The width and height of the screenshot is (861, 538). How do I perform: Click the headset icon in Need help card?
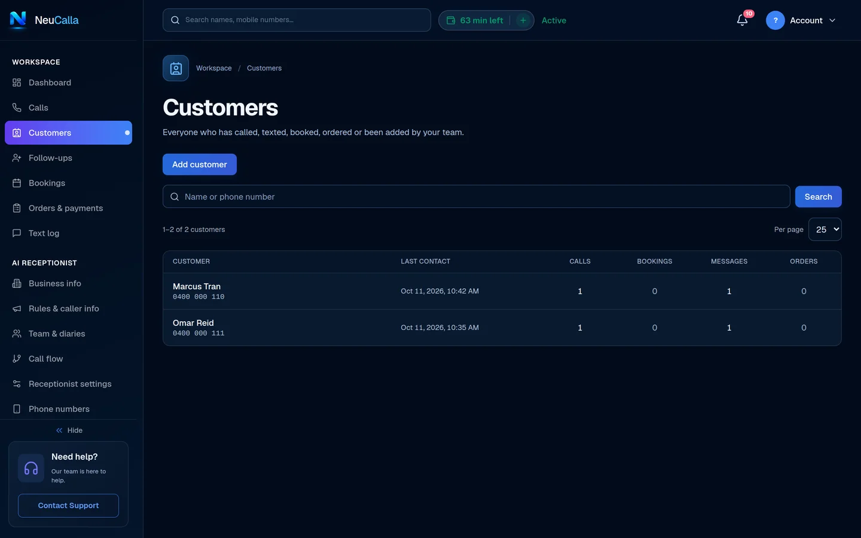(x=31, y=468)
